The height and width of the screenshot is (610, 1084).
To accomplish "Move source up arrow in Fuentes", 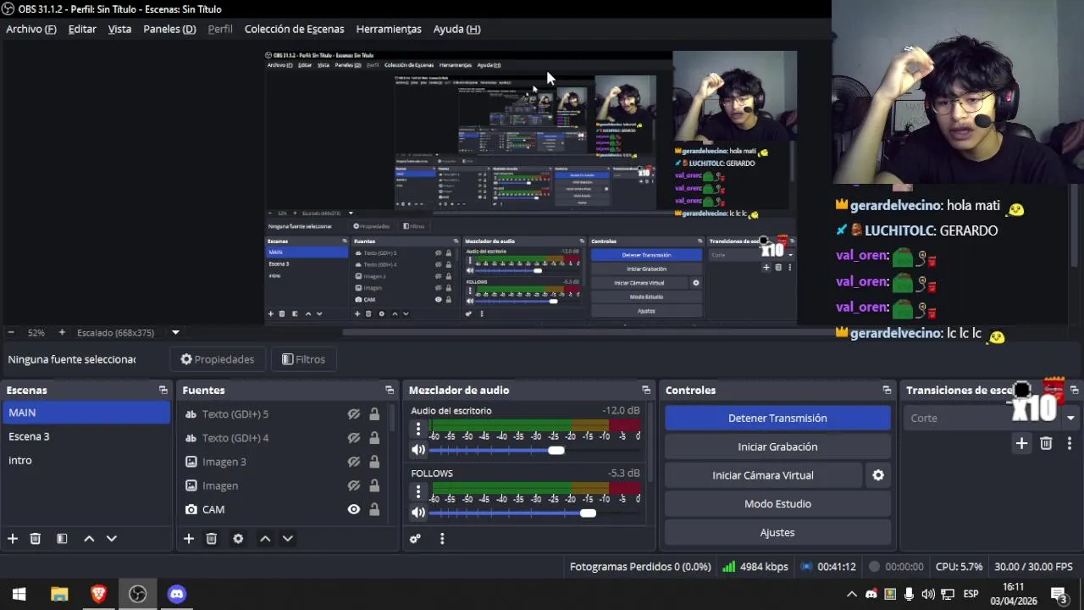I will click(x=265, y=539).
